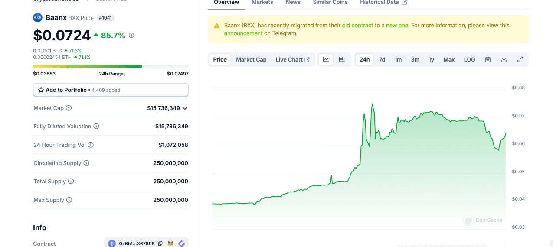Viewport: 553px width, 247px height.
Task: Click the contract address 0x6b1...367898
Action: 137,244
